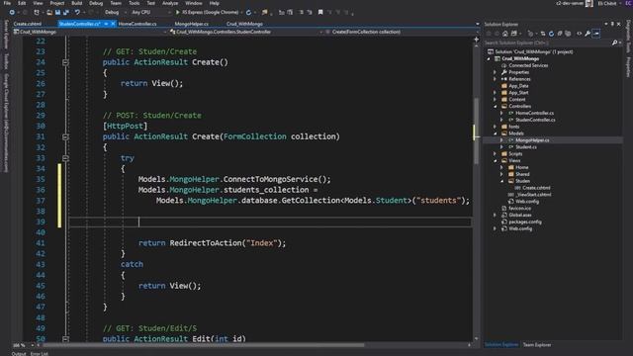633x356 pixels.
Task: Click the Save All toolbar icon
Action: point(66,12)
